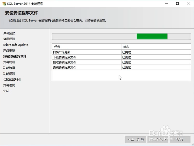The width and height of the screenshot is (194, 146).
Task: Click the SQL Server setup title bar icon
Action: click(x=4, y=4)
